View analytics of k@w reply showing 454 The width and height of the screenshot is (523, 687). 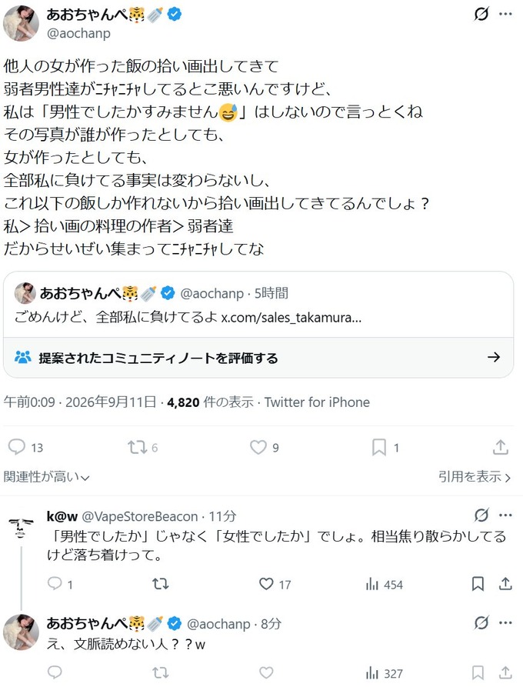384,585
